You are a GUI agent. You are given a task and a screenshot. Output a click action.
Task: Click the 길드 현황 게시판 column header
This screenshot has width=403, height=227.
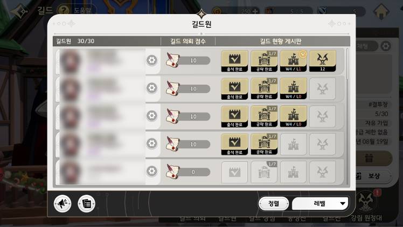pos(280,41)
